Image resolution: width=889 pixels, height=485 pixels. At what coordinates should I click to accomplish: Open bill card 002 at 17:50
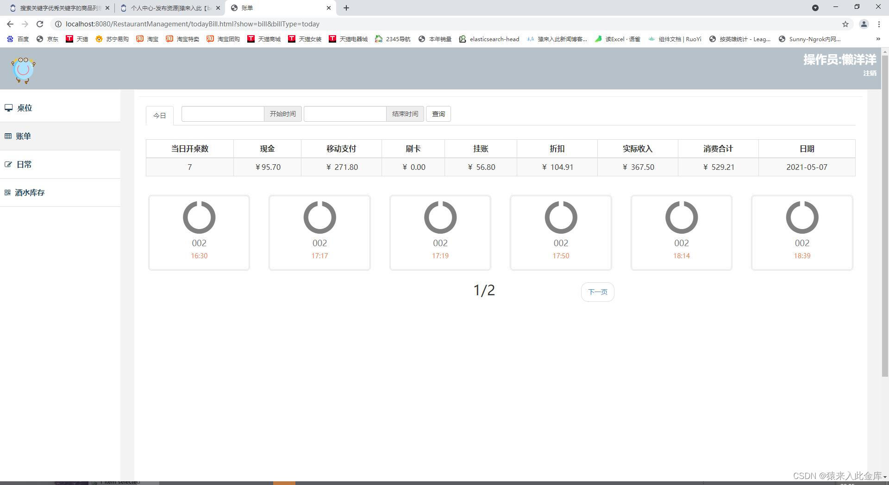point(561,233)
